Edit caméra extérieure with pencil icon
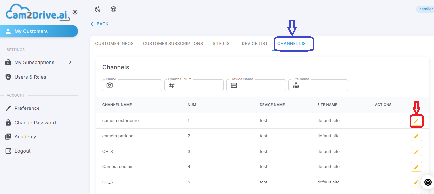Screen dimensions: 434x194 (x=416, y=121)
